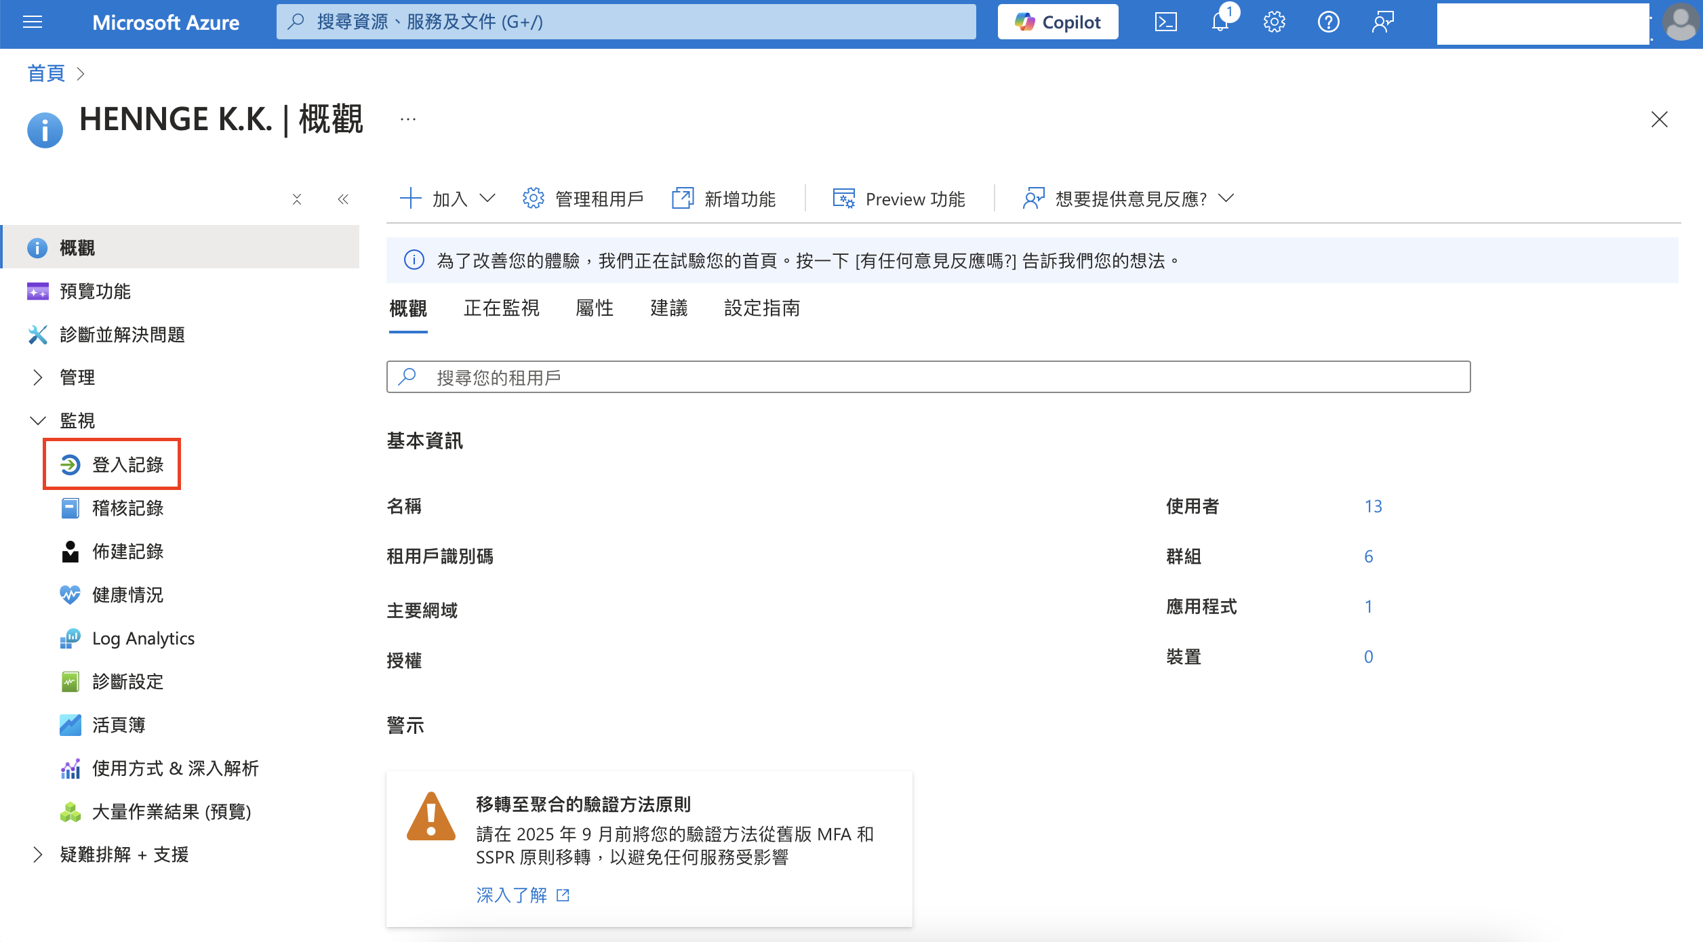Select the 概觀 tab
1703x942 pixels.
coord(408,308)
